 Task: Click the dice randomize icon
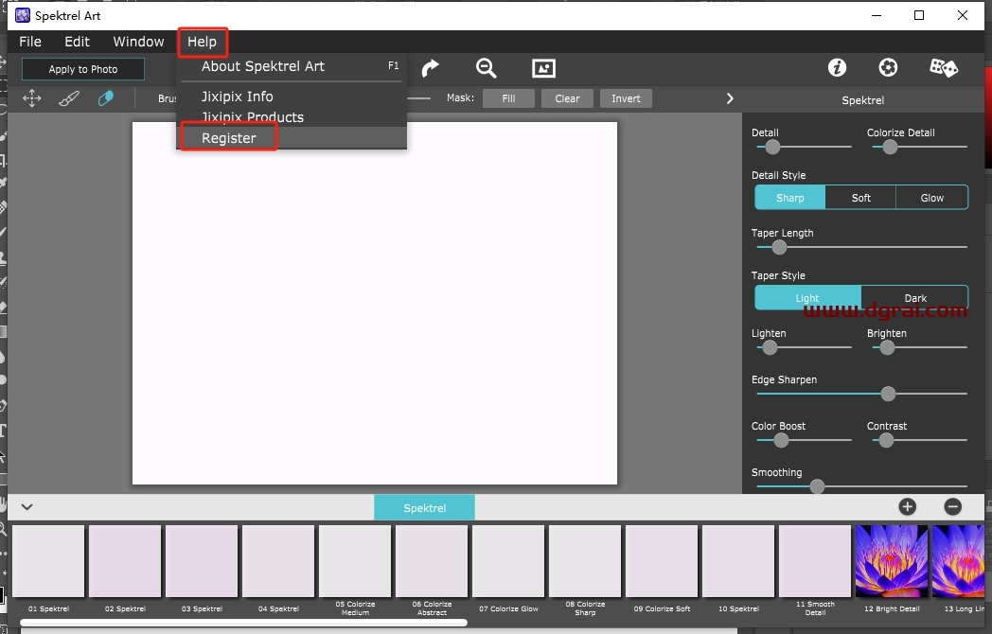944,67
